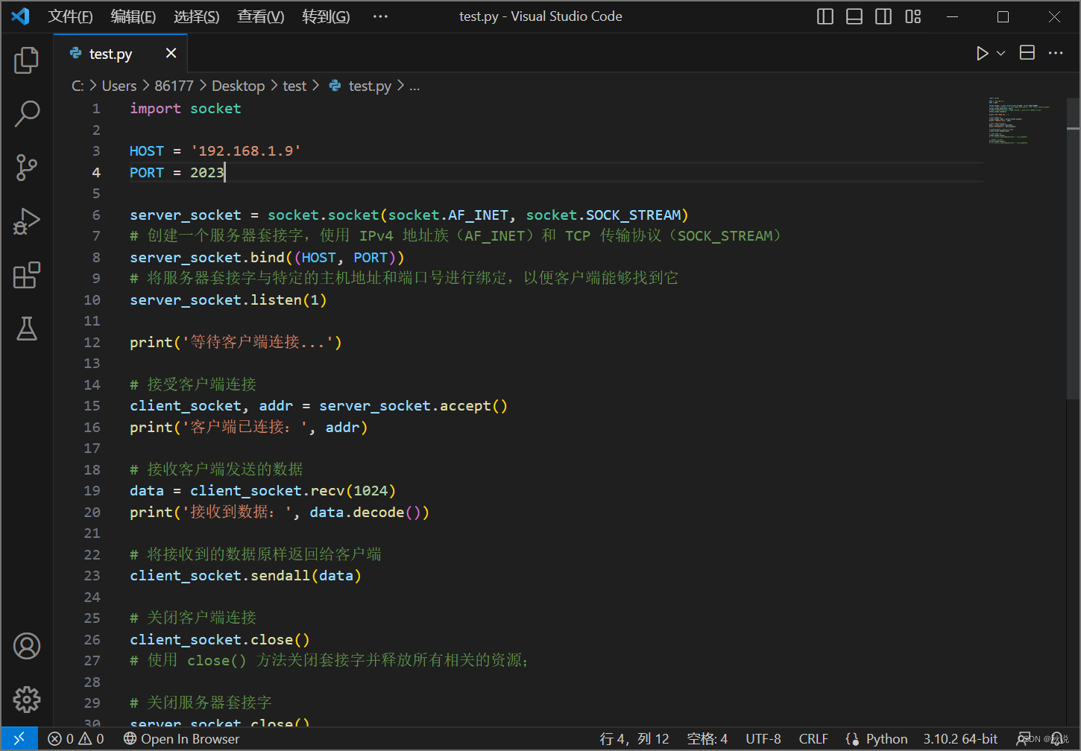The width and height of the screenshot is (1081, 751).
Task: Toggle the primary sidebar visibility
Action: pos(825,16)
